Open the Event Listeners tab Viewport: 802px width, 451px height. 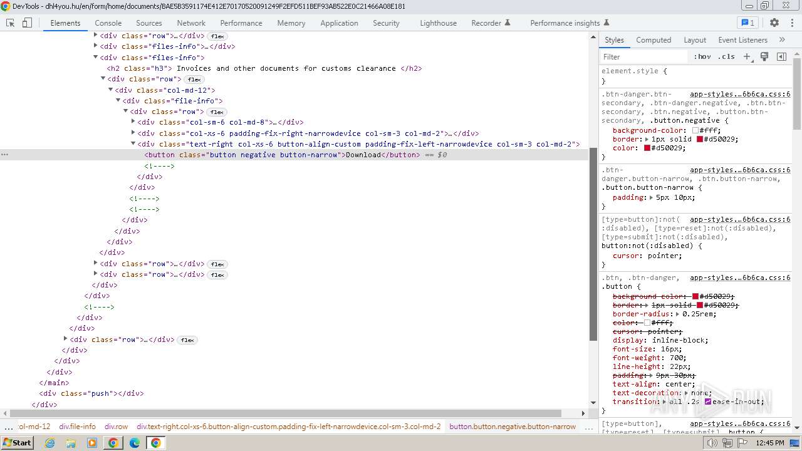pos(742,39)
